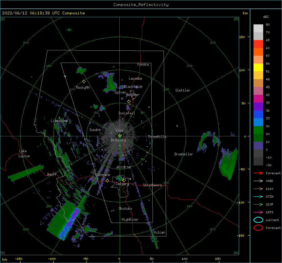Click the Innisfail town label
The width and height of the screenshot is (282, 263).
click(x=127, y=113)
